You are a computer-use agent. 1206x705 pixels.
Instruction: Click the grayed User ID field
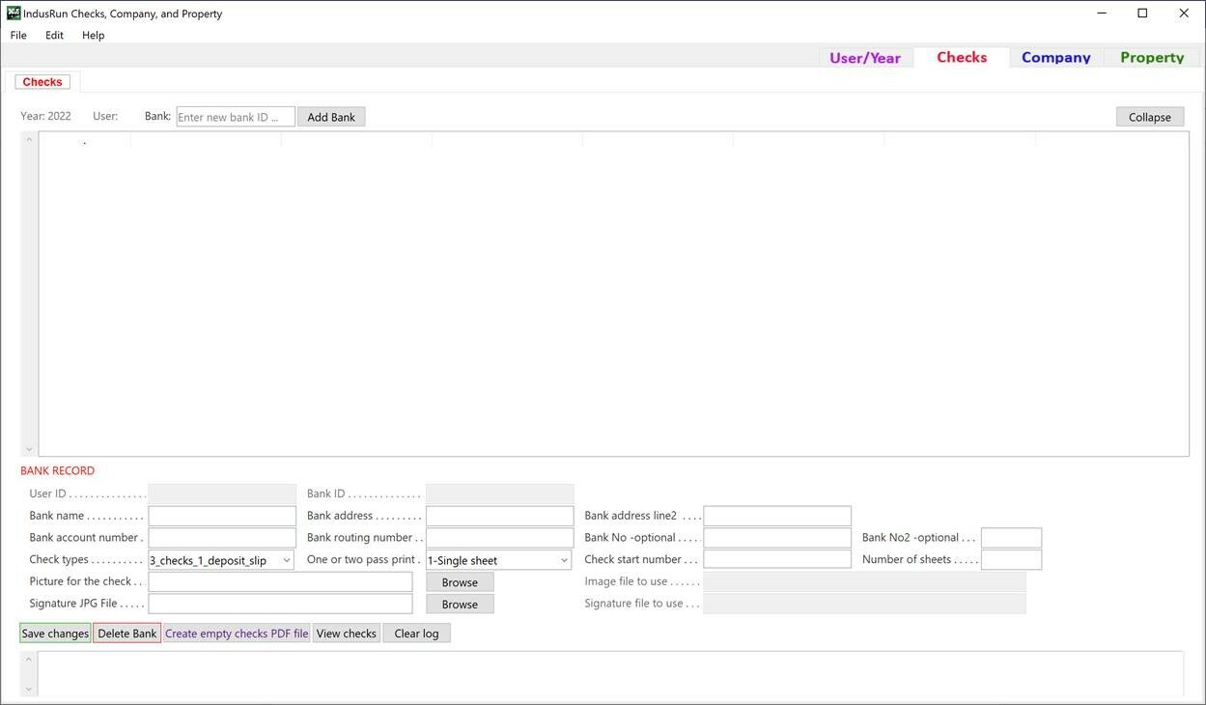pos(222,494)
